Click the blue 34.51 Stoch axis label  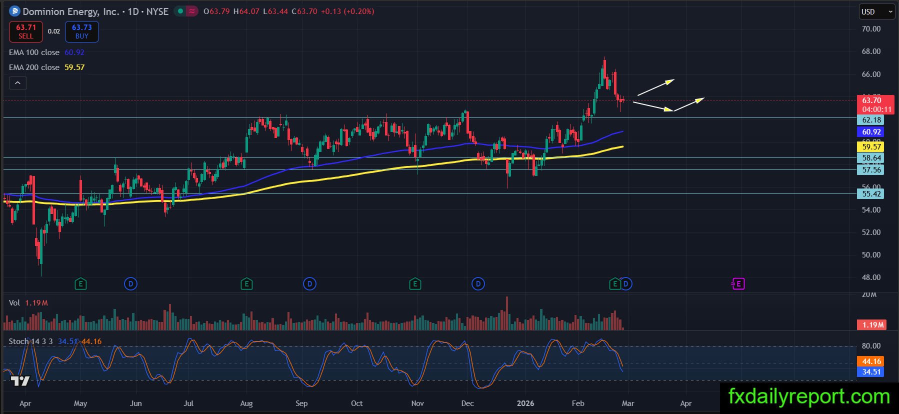tap(871, 372)
